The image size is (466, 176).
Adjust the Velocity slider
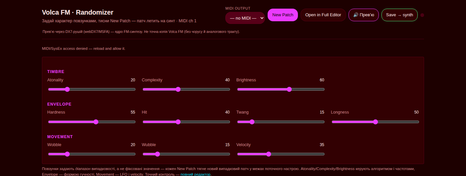click(281, 154)
